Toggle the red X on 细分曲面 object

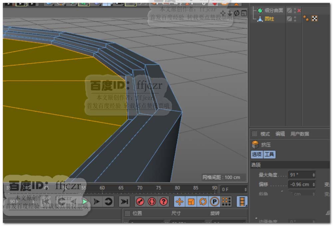299,11
